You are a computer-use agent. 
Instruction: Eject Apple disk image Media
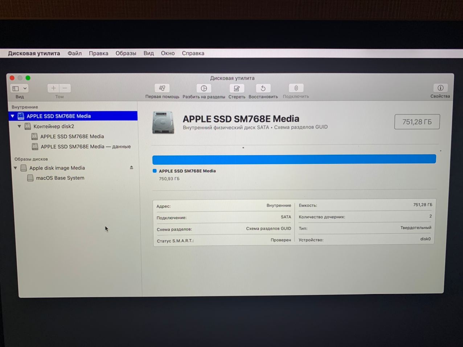(131, 168)
